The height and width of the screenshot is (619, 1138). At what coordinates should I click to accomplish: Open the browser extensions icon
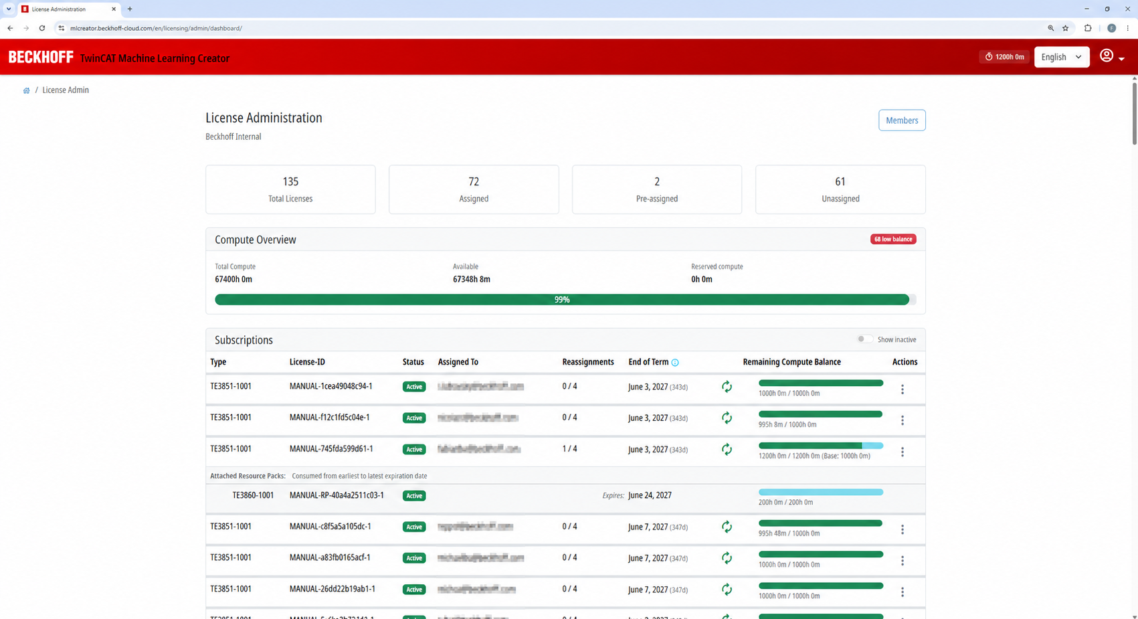(1088, 28)
